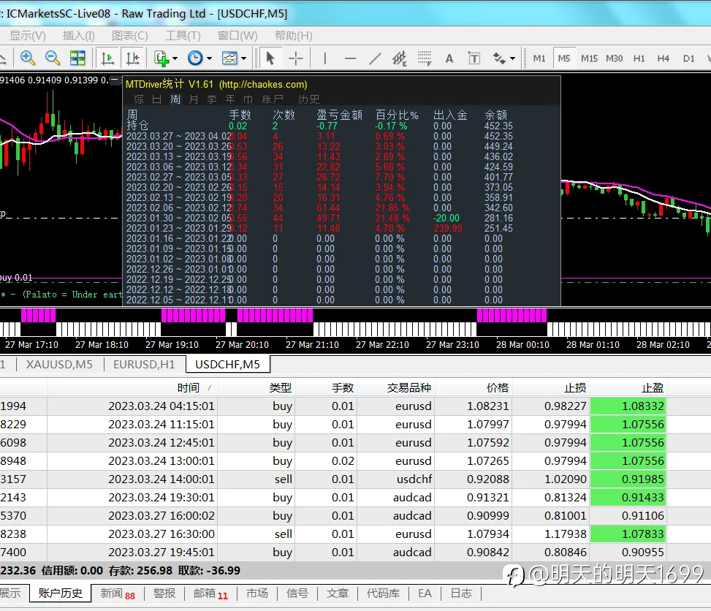Select the crosshair cursor tool
The image size is (711, 611).
point(296,58)
